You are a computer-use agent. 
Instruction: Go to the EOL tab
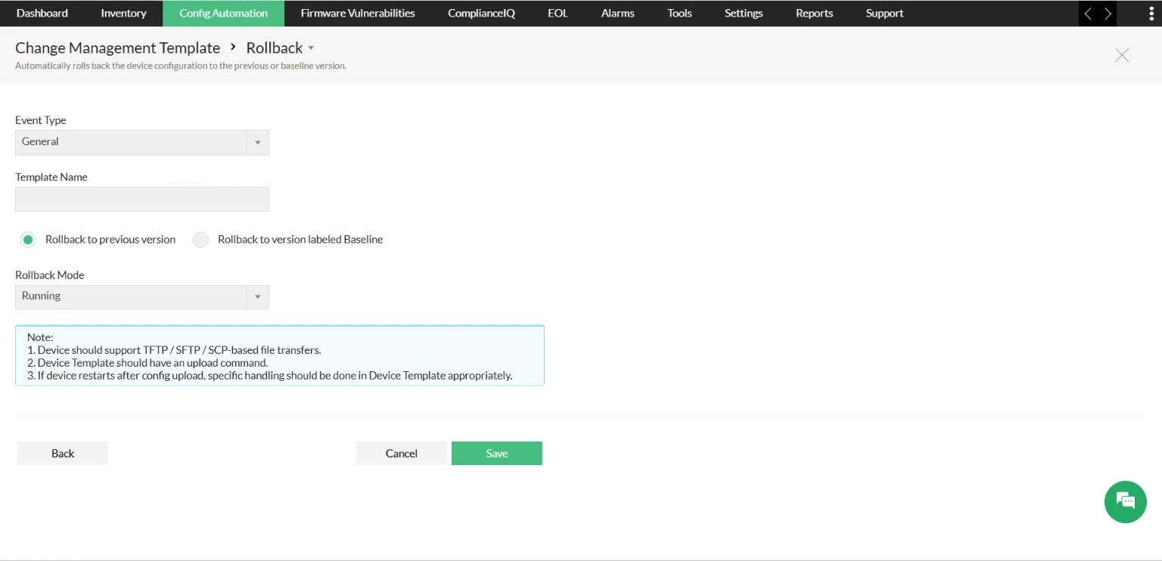click(x=558, y=14)
